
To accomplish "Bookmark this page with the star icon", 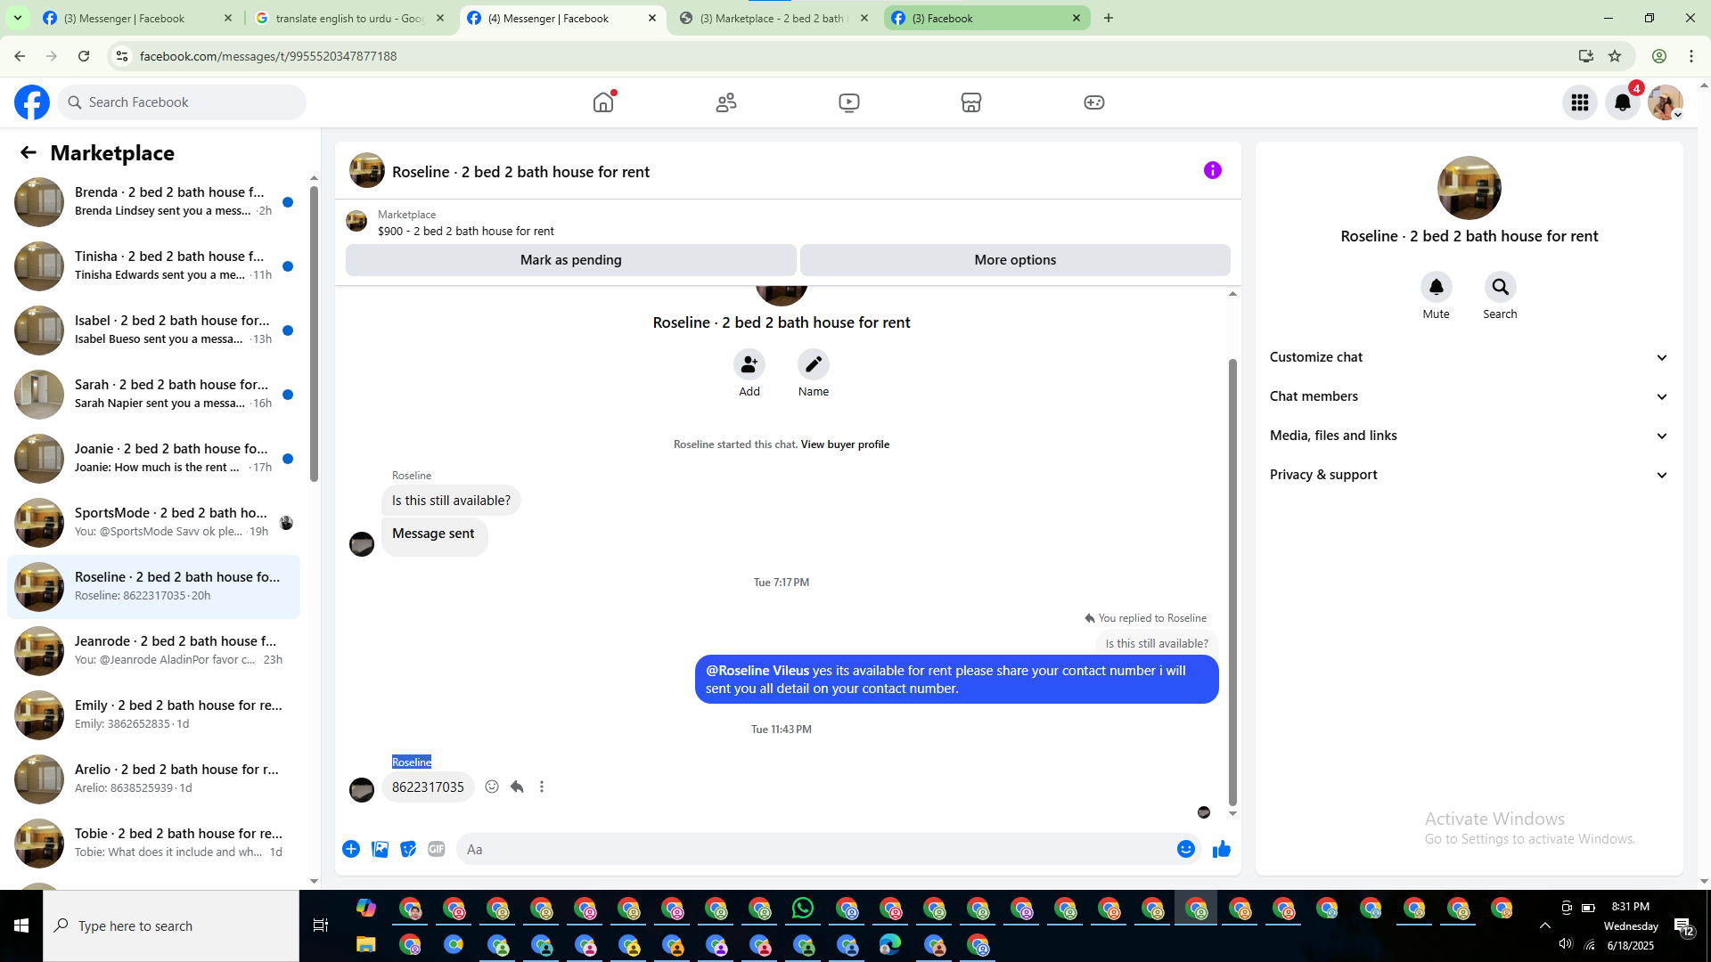I will click(1615, 56).
